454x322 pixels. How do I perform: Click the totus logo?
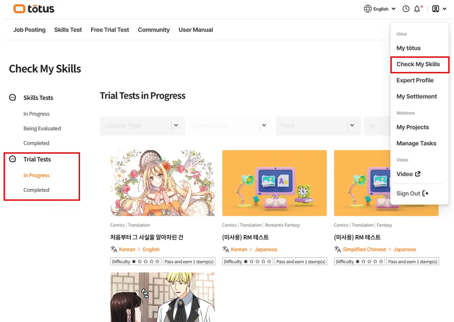[x=34, y=9]
